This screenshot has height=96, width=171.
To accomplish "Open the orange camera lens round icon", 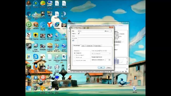I will (x=36, y=25).
